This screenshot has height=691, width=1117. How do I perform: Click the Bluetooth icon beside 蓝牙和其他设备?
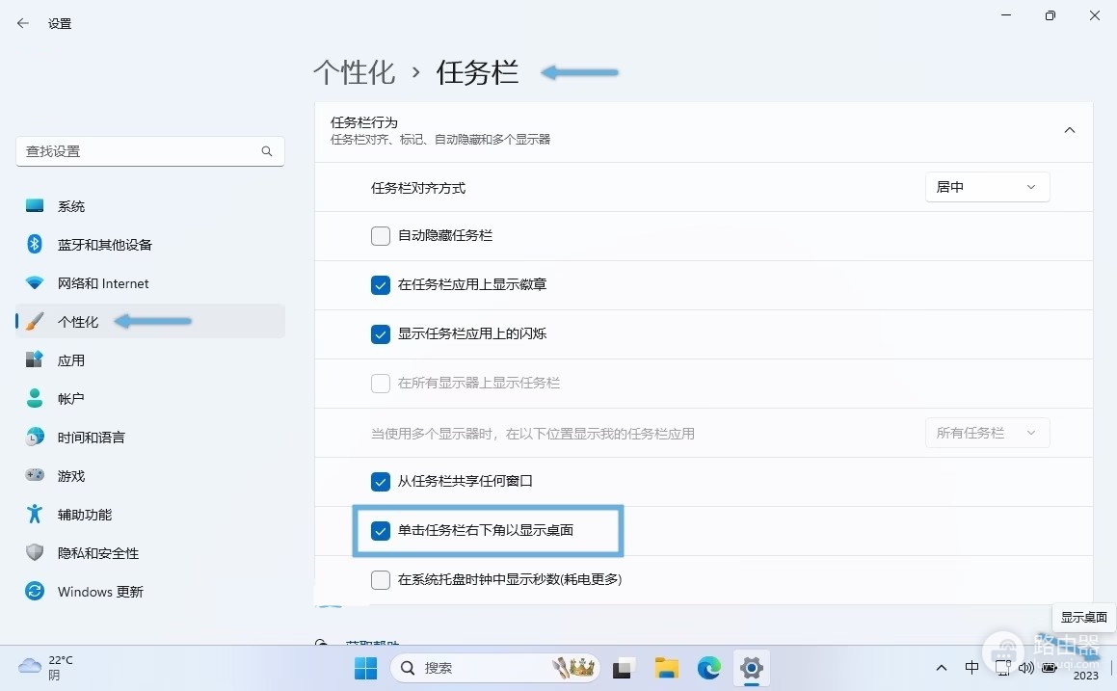[x=34, y=245]
